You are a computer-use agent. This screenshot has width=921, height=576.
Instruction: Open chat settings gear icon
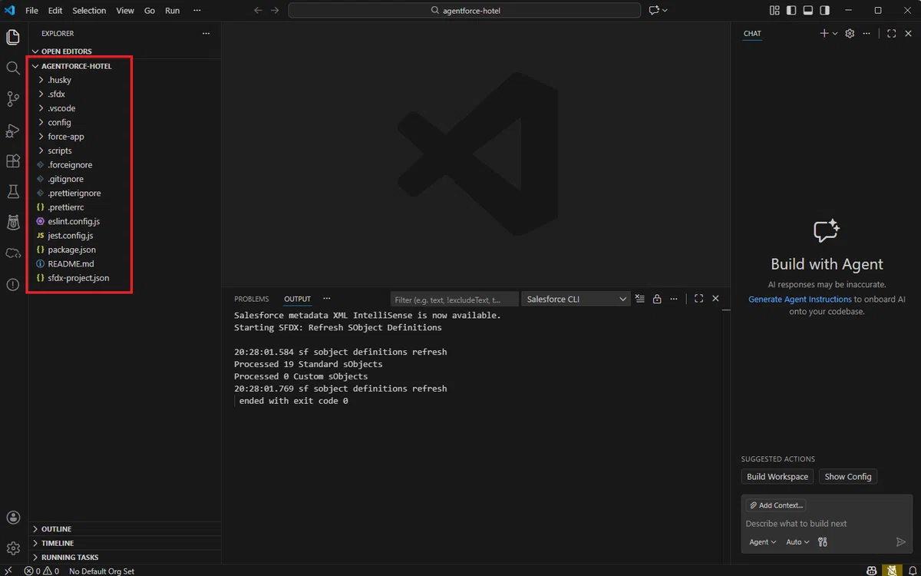point(850,34)
